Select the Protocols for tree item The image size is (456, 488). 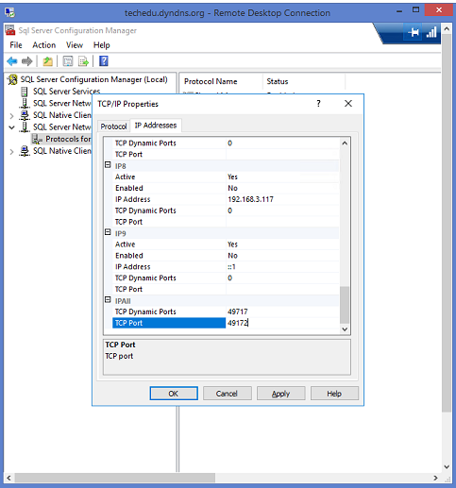68,139
